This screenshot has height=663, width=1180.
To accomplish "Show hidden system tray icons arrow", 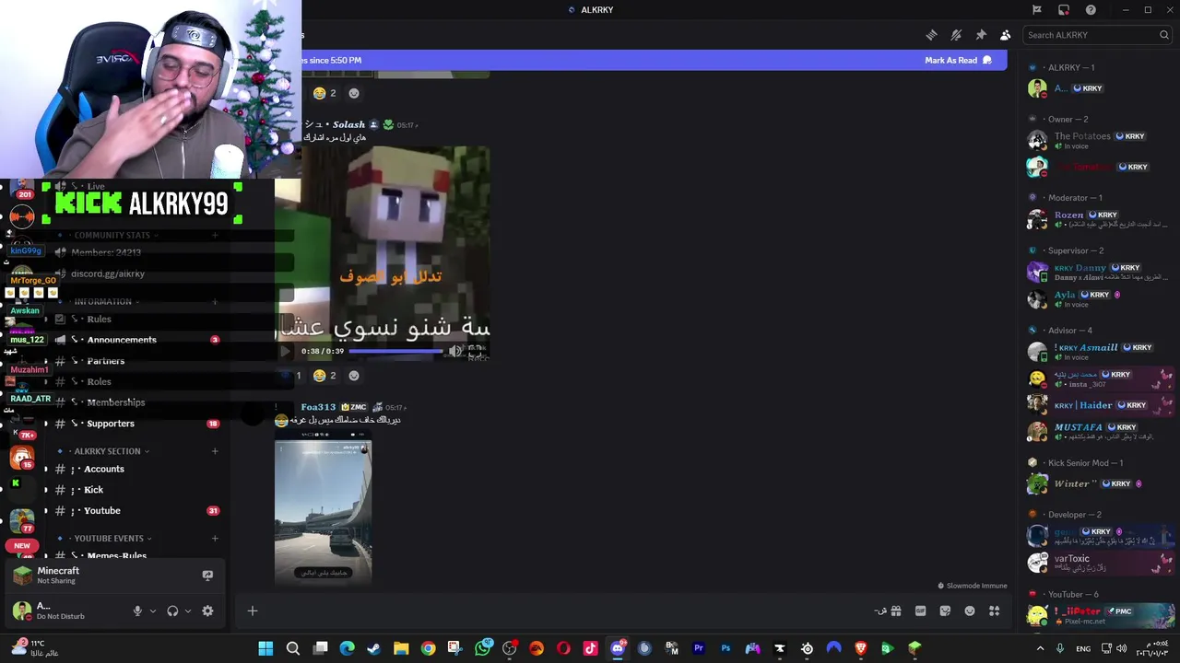I will click(1040, 648).
